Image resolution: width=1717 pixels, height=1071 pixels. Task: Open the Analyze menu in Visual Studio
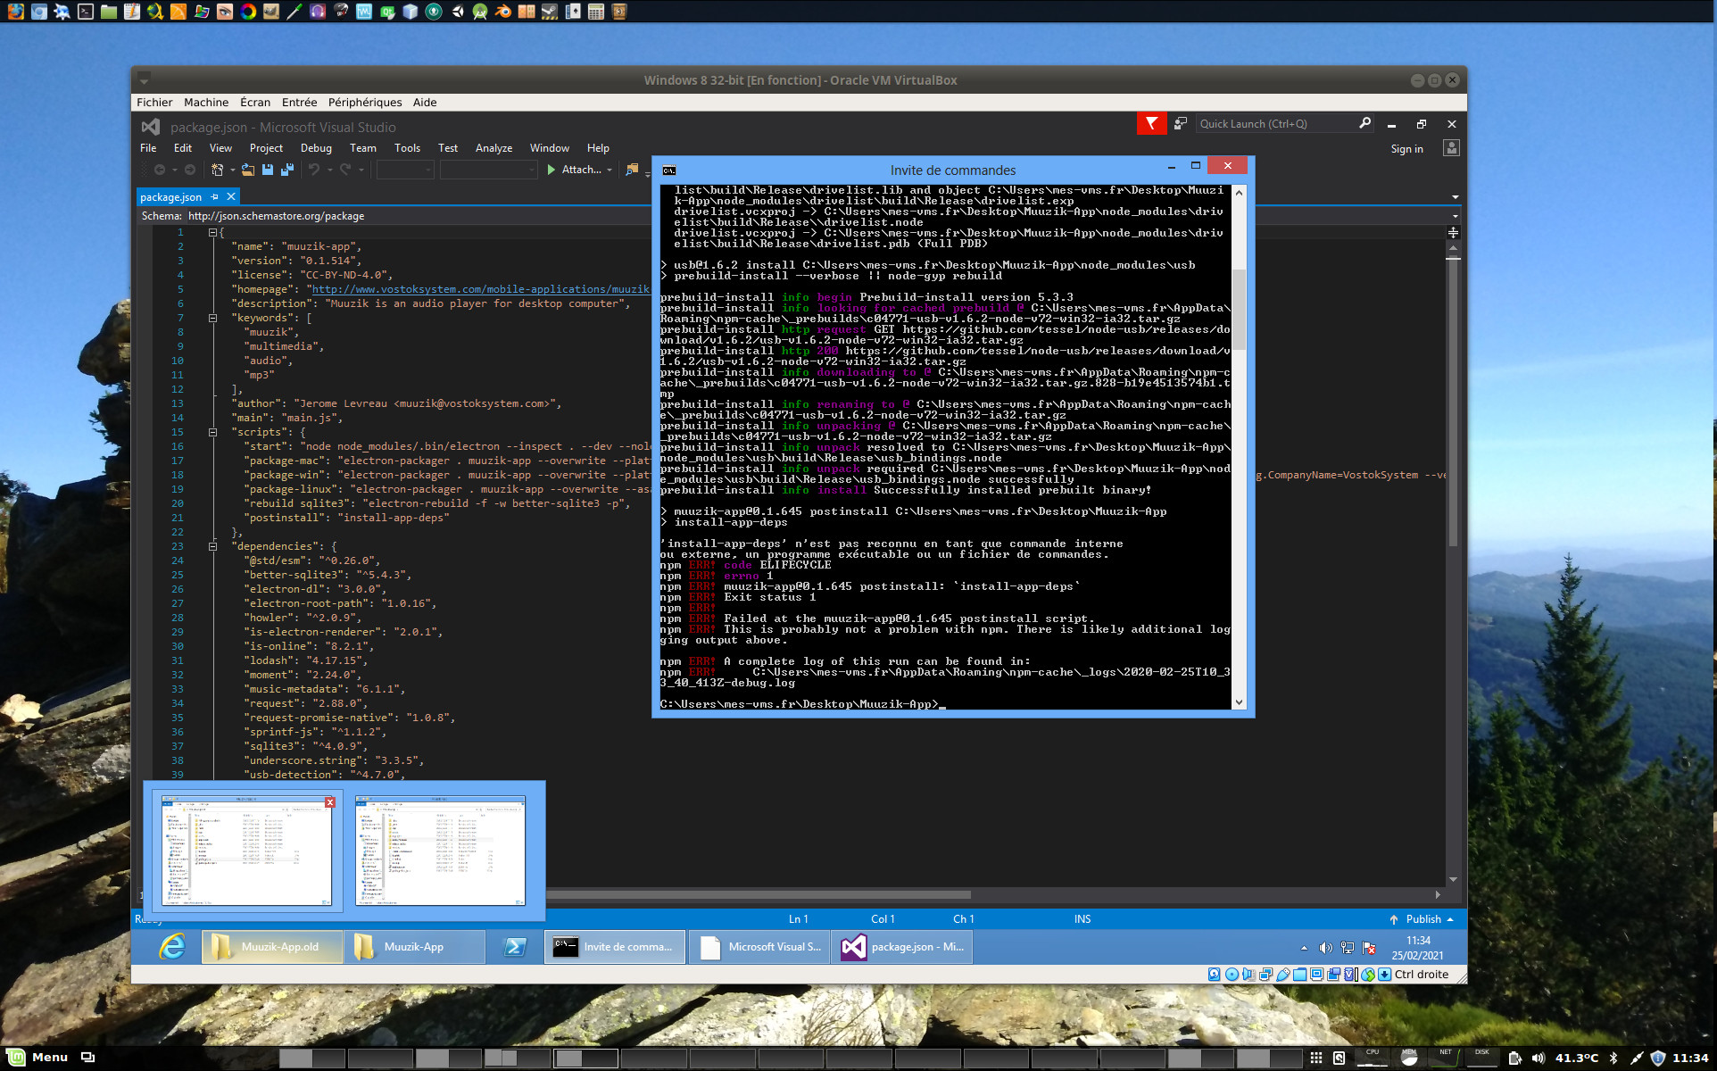pyautogui.click(x=494, y=148)
